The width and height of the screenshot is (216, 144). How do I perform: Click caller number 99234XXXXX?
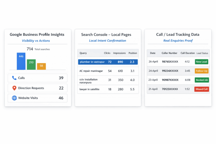[x=170, y=71]
